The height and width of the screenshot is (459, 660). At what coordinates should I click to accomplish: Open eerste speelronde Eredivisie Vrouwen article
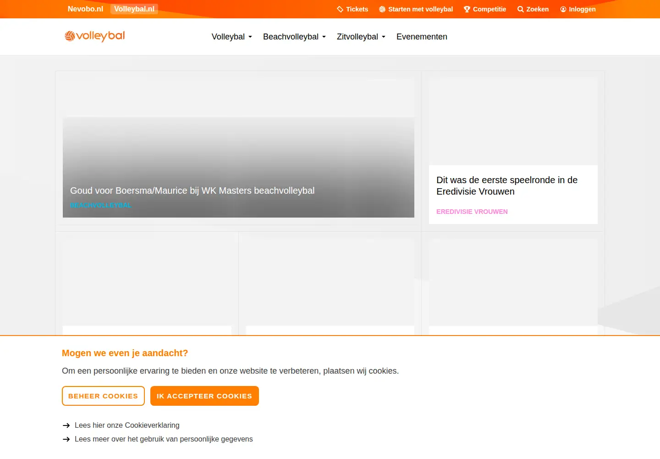[507, 186]
